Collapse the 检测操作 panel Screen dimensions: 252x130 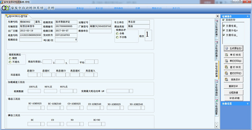(248, 16)
